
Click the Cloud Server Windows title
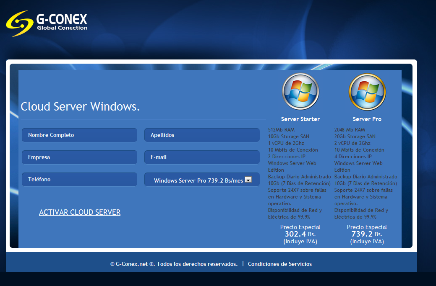tap(80, 106)
